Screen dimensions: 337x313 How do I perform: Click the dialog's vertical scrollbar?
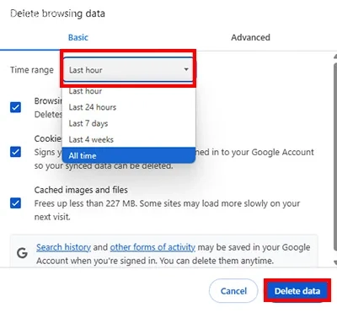click(x=334, y=156)
